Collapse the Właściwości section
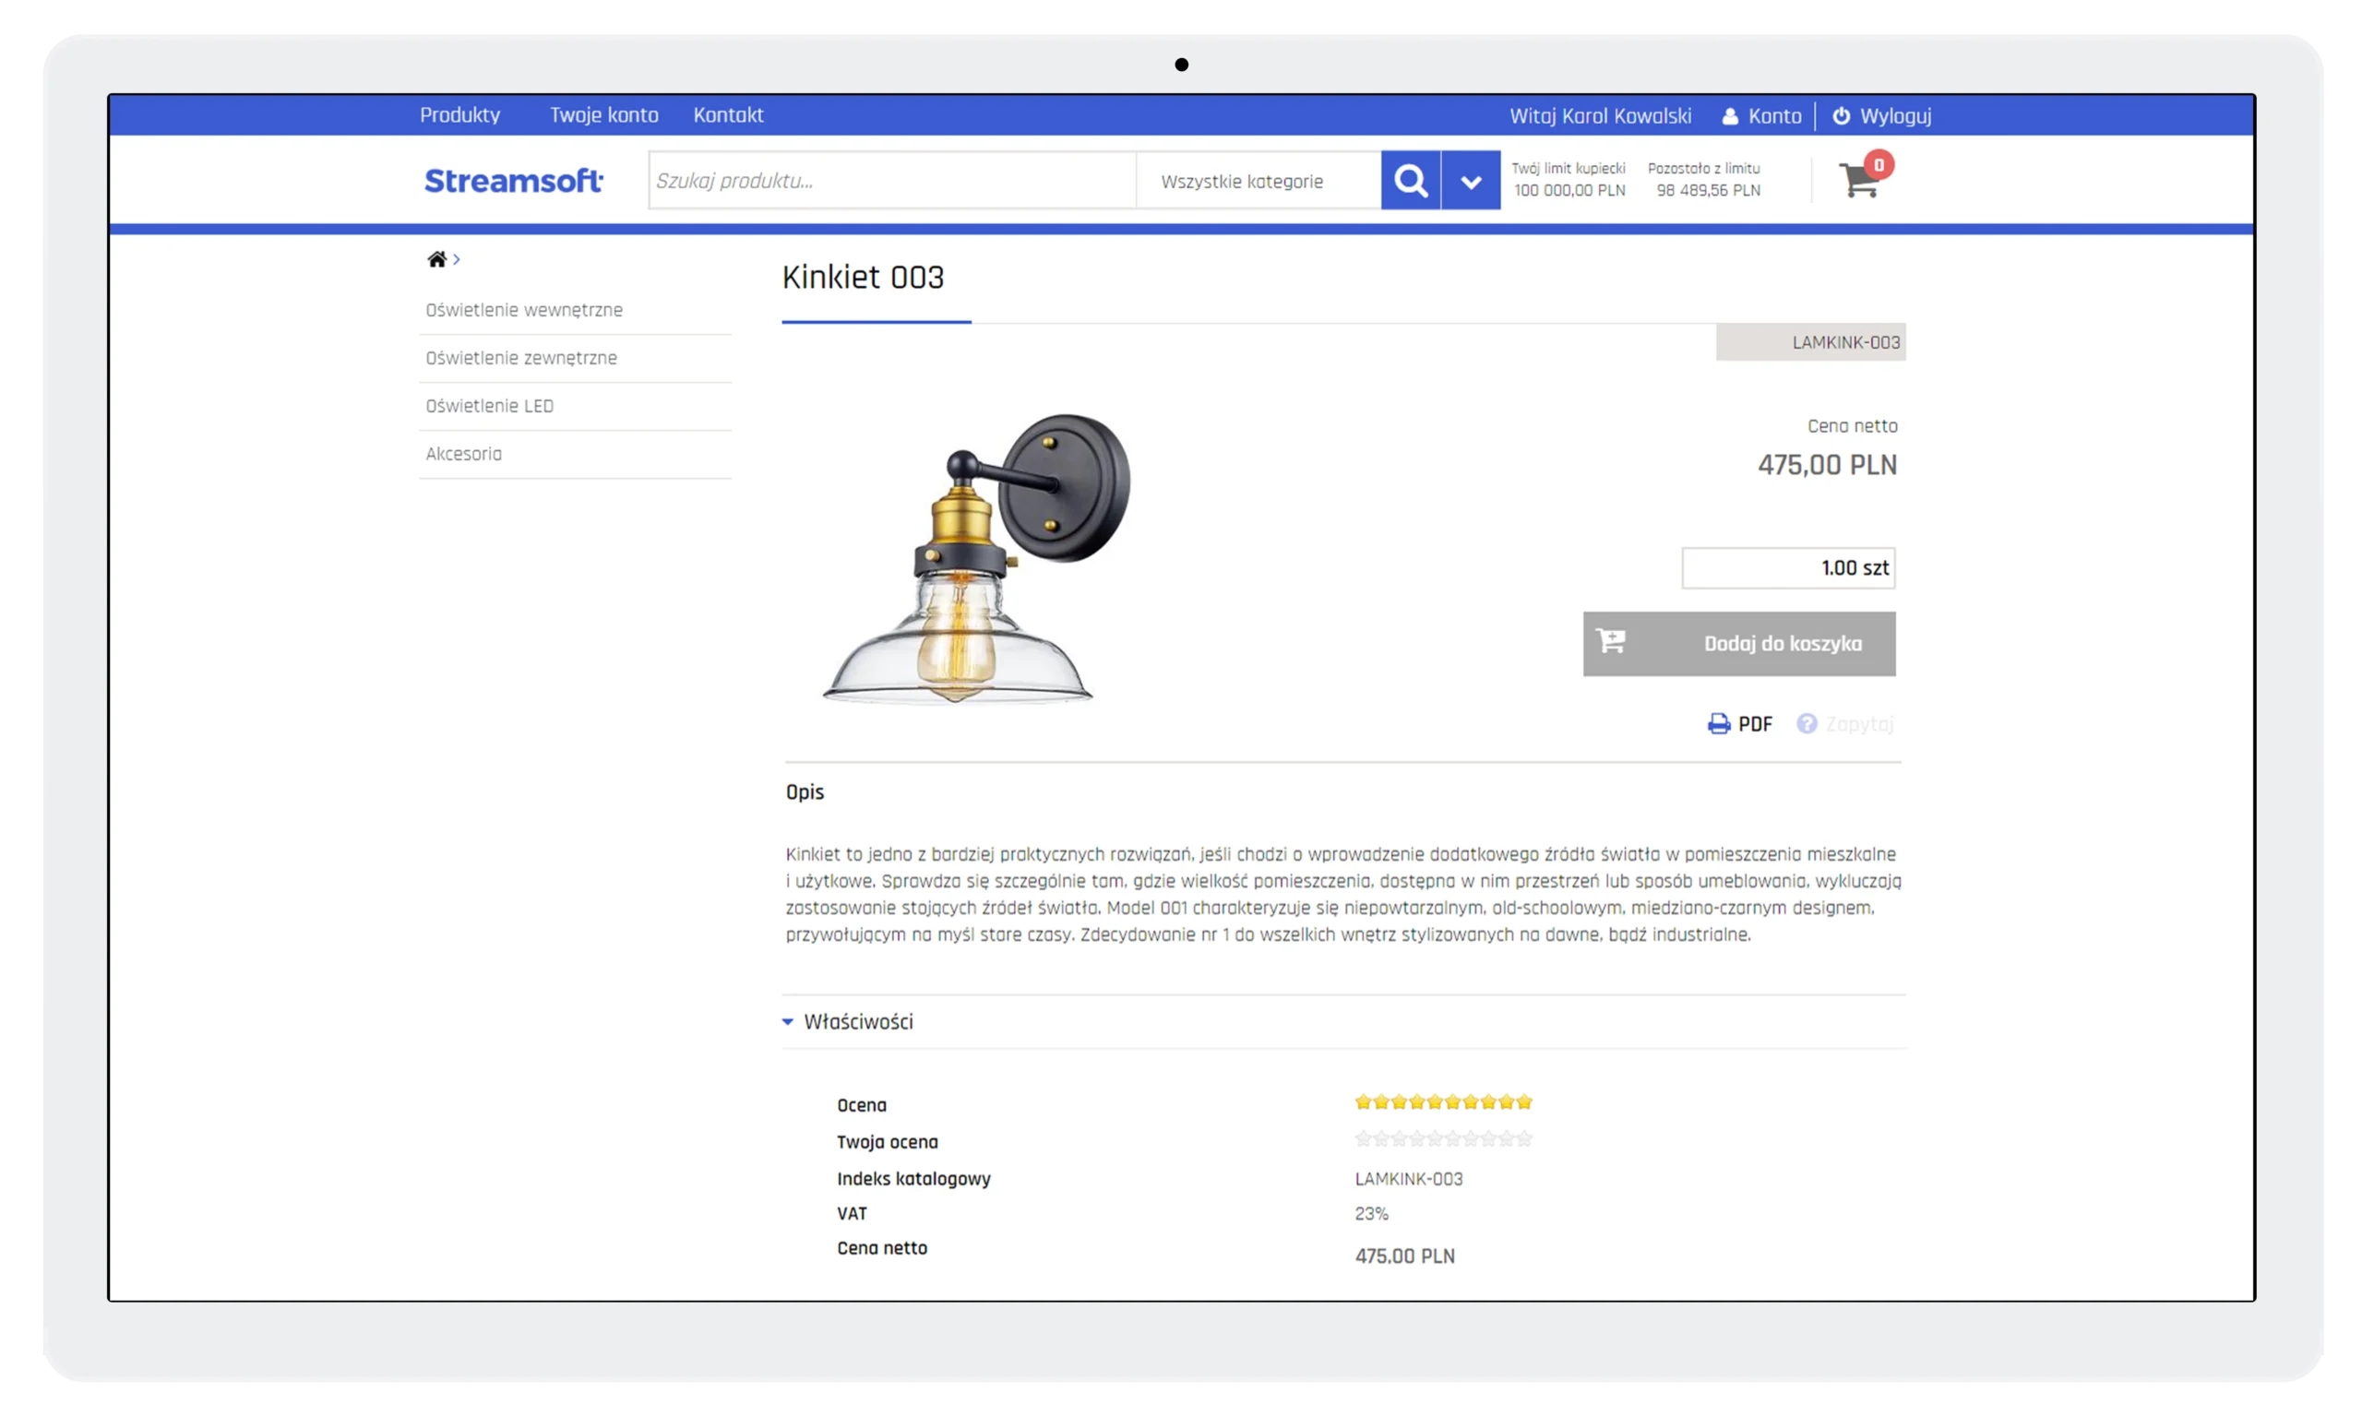The height and width of the screenshot is (1416, 2362). 787,1021
